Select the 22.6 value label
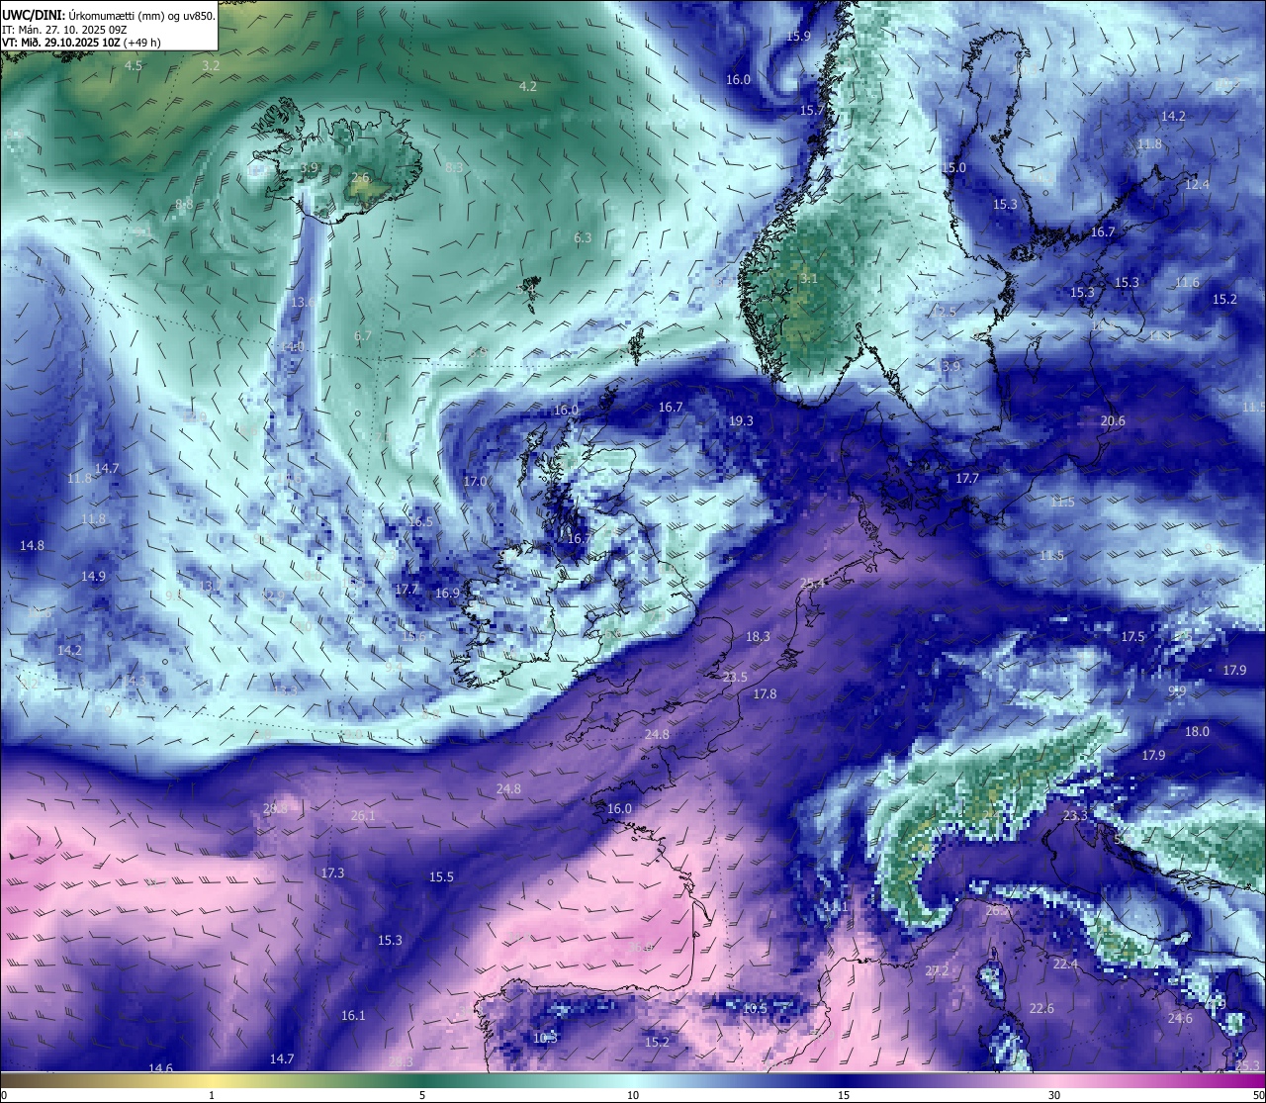The height and width of the screenshot is (1103, 1266). click(1041, 1008)
